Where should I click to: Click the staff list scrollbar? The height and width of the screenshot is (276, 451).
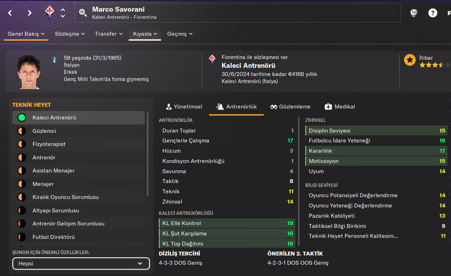coord(148,154)
